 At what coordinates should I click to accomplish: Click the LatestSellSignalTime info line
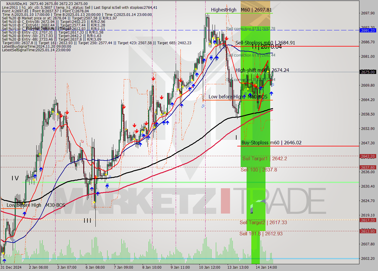click(x=36, y=50)
